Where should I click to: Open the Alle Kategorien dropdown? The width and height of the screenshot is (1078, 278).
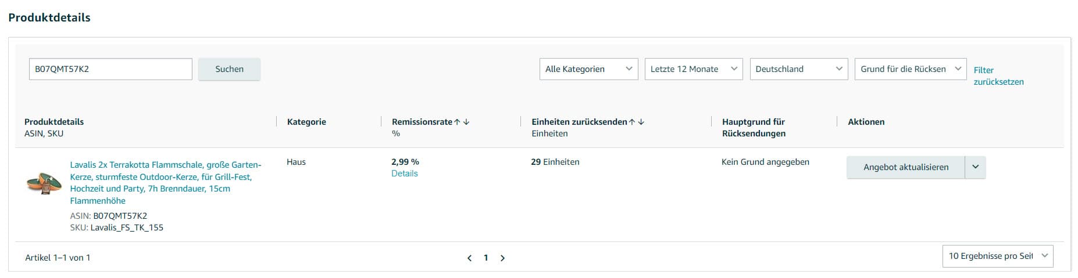[x=588, y=69]
